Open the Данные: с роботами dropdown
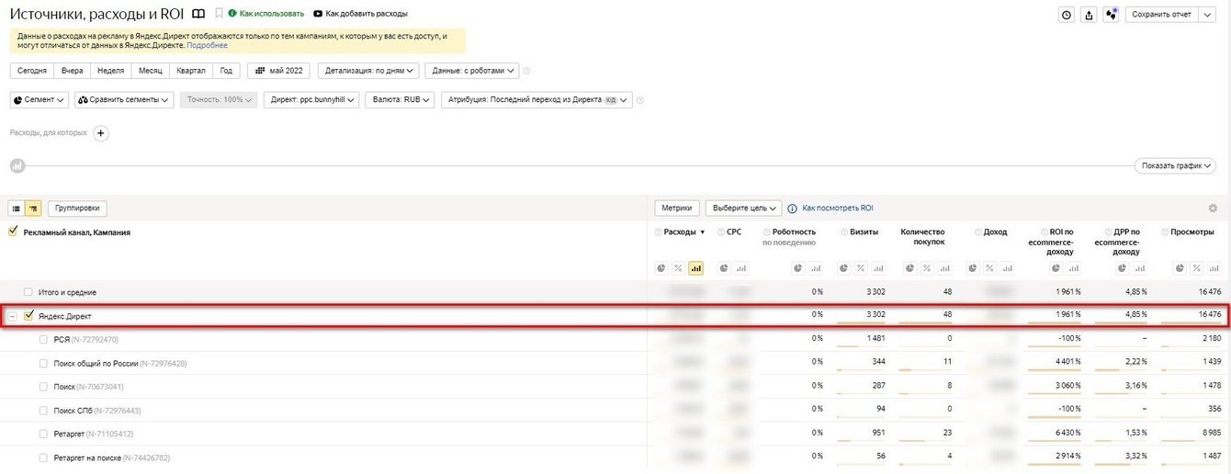The width and height of the screenshot is (1231, 474). click(472, 71)
